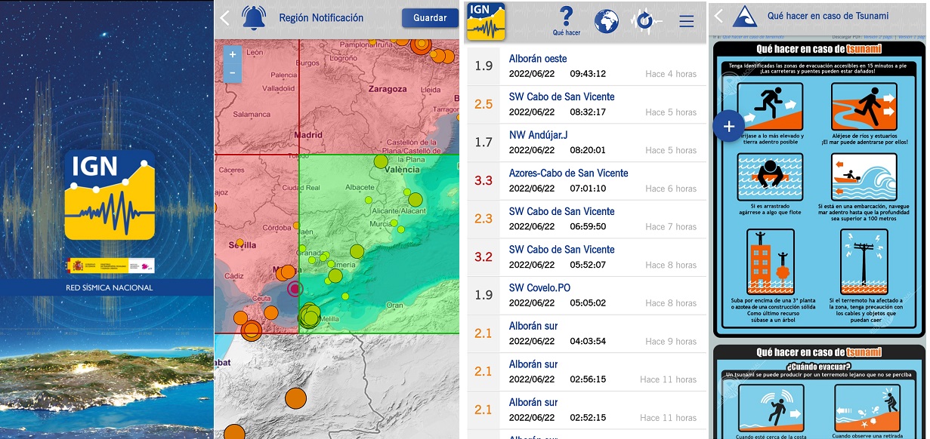Open the Azores-Cabo de San Vicente event
The height and width of the screenshot is (439, 930).
coord(587,181)
